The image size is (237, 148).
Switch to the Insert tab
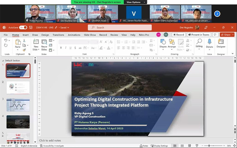pyautogui.click(x=25, y=35)
